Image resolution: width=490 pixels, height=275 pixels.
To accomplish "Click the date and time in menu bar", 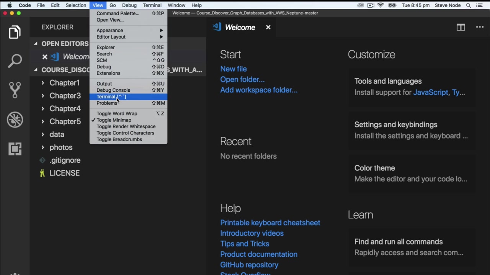I will [x=415, y=5].
